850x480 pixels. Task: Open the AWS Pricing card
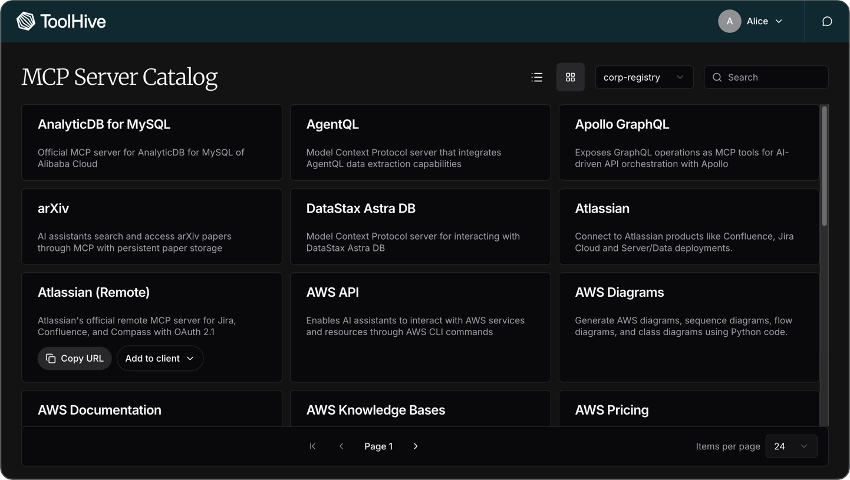(689, 409)
